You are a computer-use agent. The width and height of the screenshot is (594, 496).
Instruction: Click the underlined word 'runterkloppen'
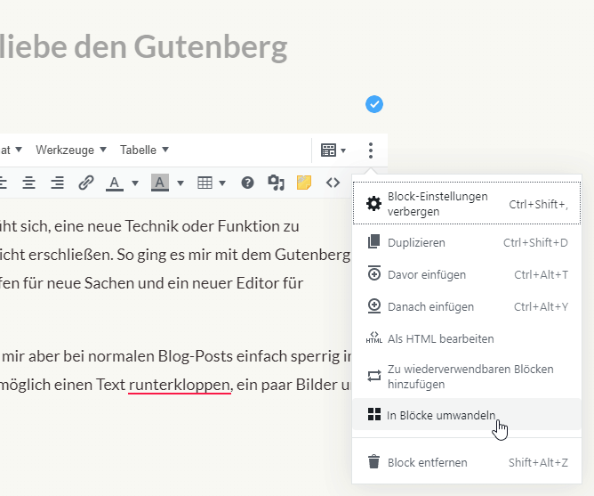pos(180,385)
